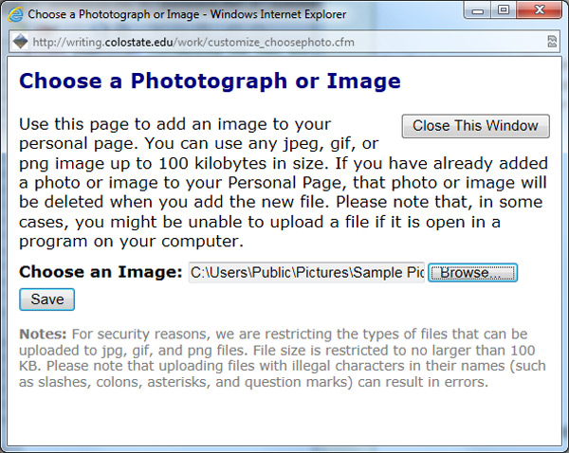The height and width of the screenshot is (453, 569).
Task: Click the text 'png image up to 100 kilobytes'
Action: [142, 164]
